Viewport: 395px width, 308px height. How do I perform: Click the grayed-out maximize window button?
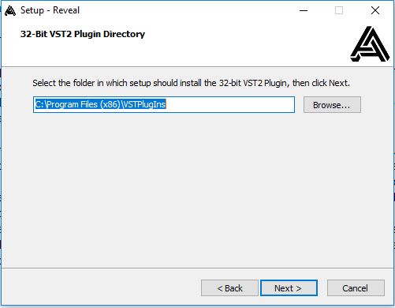click(x=339, y=10)
